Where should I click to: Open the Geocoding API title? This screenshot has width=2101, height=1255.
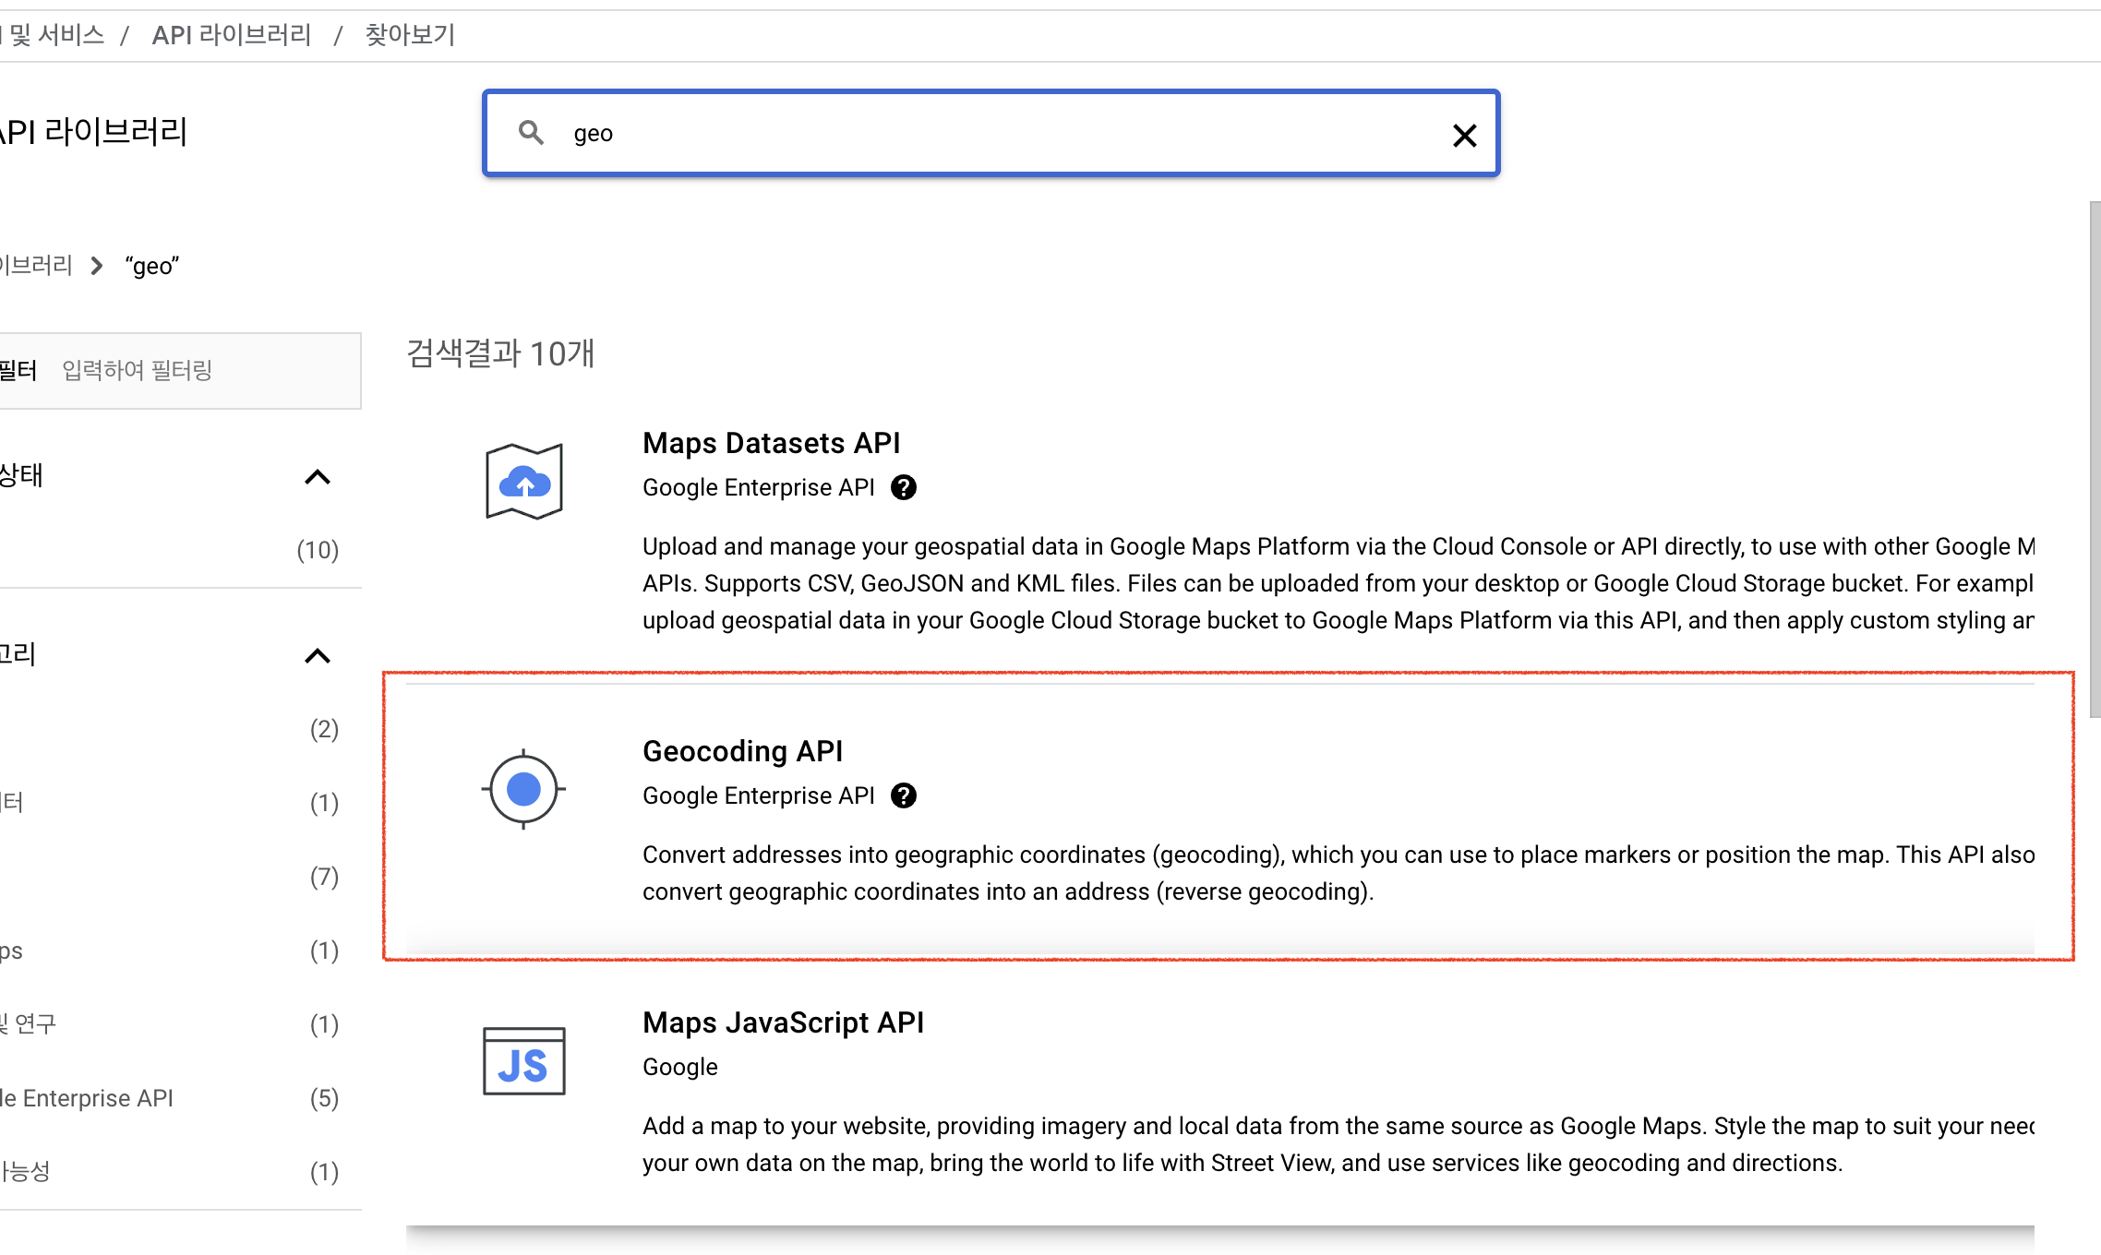coord(742,751)
